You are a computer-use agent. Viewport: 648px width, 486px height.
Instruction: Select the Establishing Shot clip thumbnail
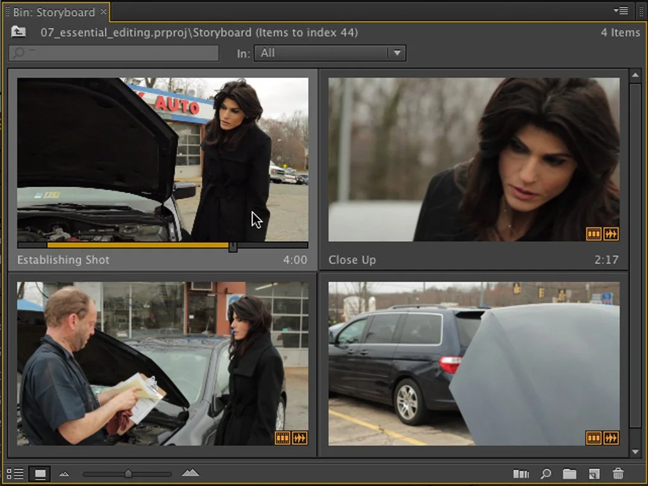[x=163, y=159]
